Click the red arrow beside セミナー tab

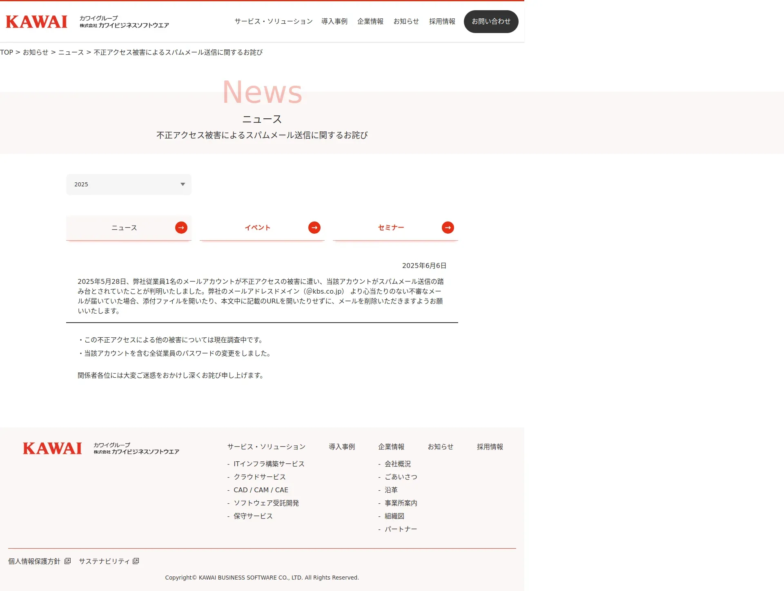pos(448,228)
